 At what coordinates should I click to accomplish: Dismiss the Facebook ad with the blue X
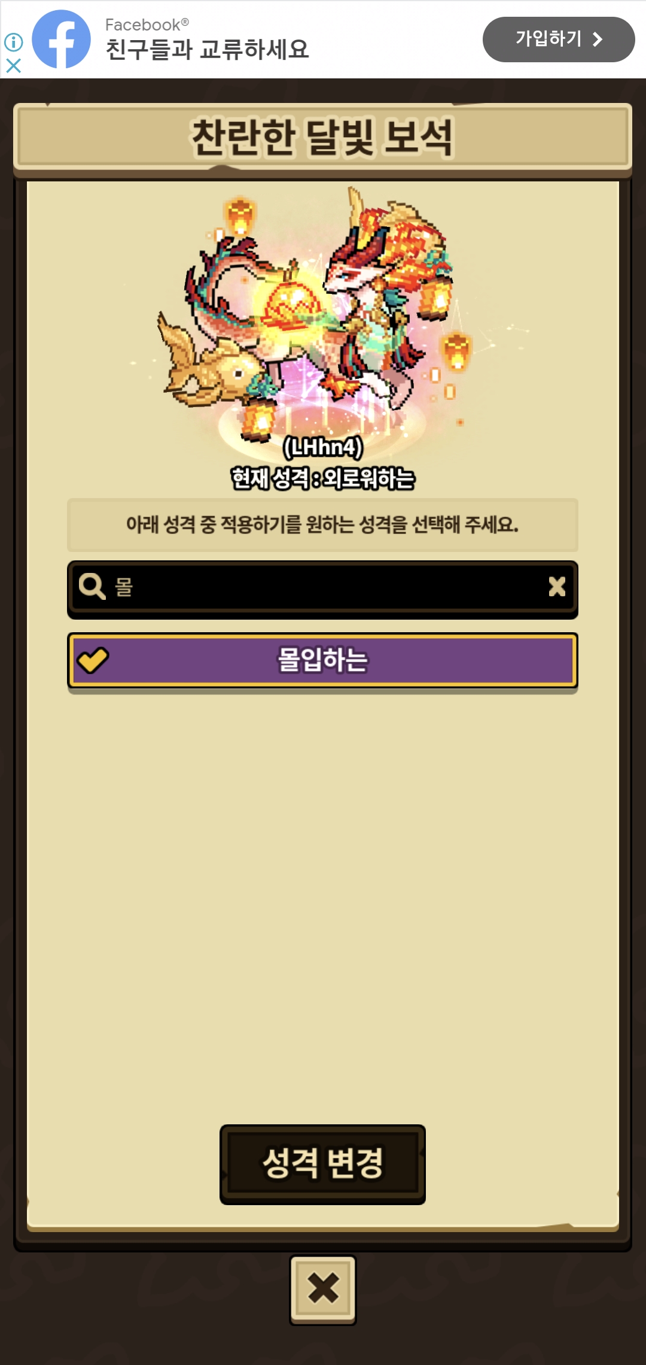tap(13, 65)
